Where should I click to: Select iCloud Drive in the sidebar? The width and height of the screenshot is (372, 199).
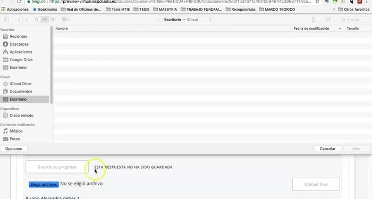point(20,84)
